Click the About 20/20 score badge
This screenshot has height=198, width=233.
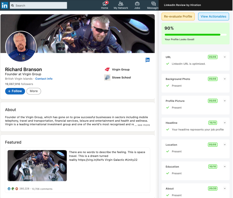click(x=213, y=188)
